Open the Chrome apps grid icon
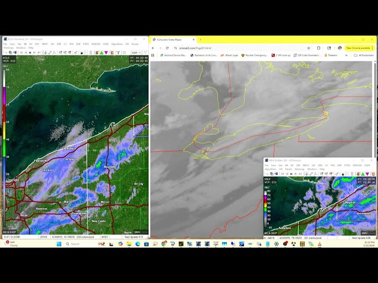The image size is (378, 283). (152, 55)
